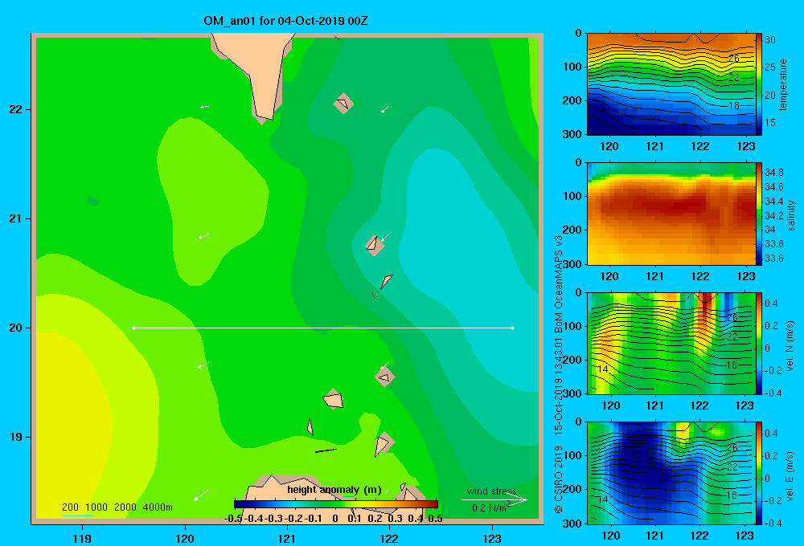This screenshot has height=546, width=804.
Task: Click the vertical "salinity" axis label
Action: click(791, 215)
